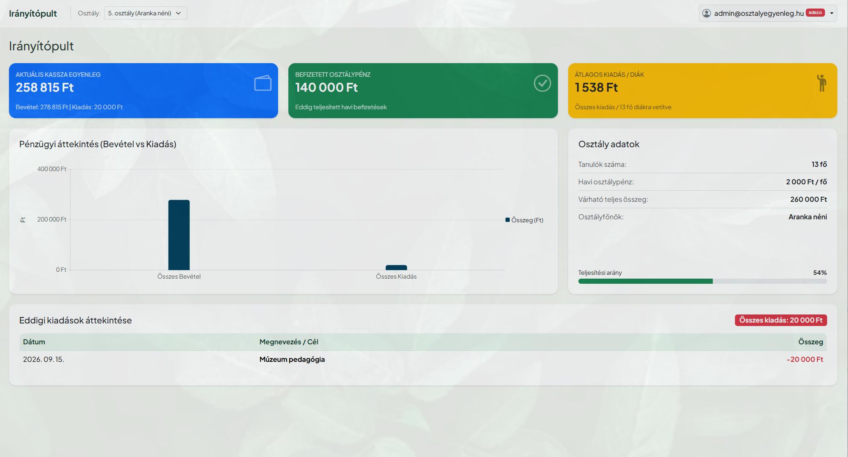Click the Eddig teljesített havi befizetések caption

[341, 107]
